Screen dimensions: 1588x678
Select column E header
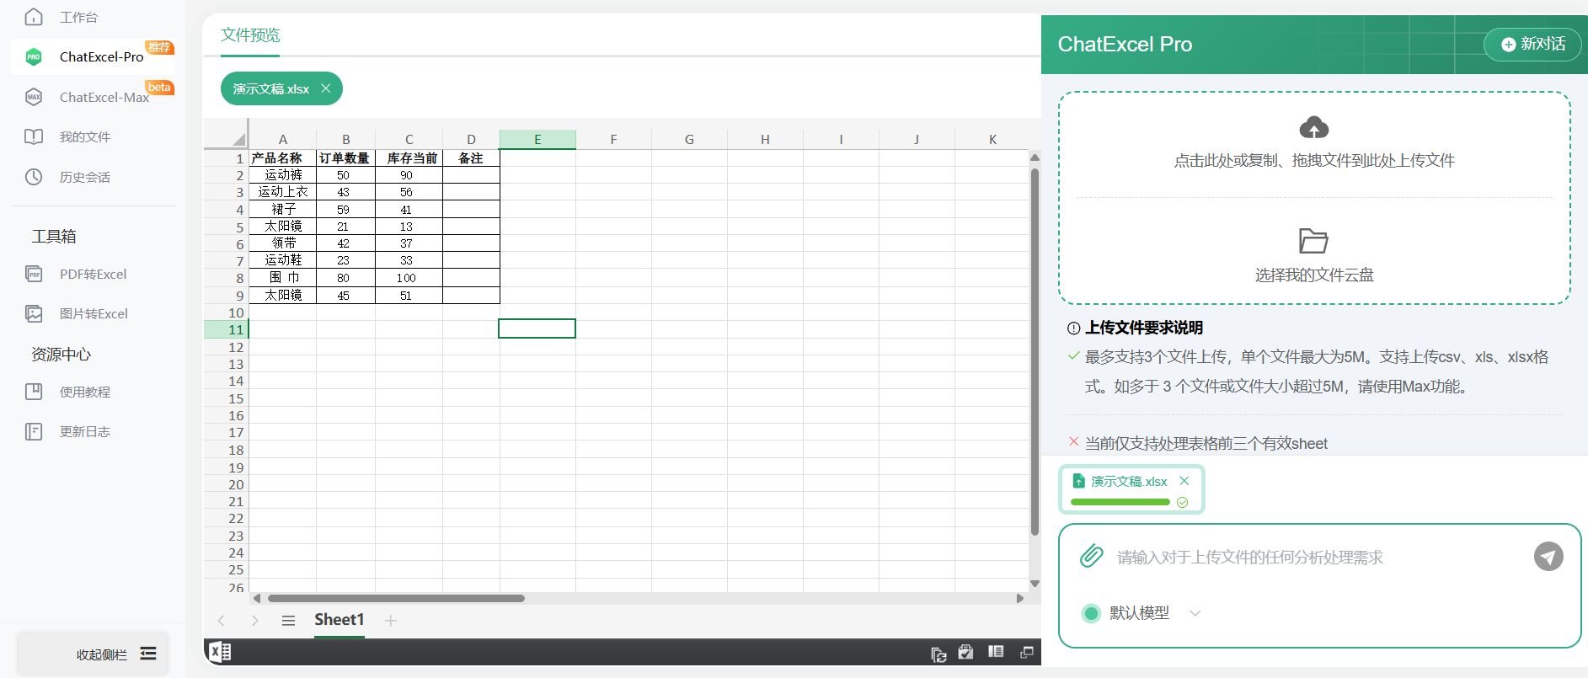tap(537, 140)
